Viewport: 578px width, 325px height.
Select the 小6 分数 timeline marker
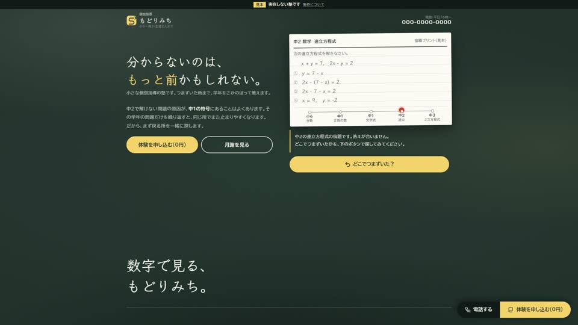309,112
